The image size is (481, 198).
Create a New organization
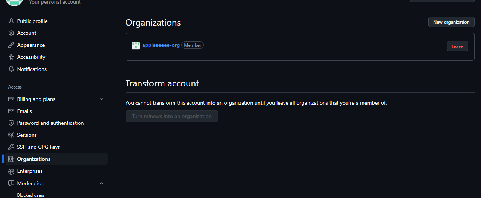(x=451, y=22)
